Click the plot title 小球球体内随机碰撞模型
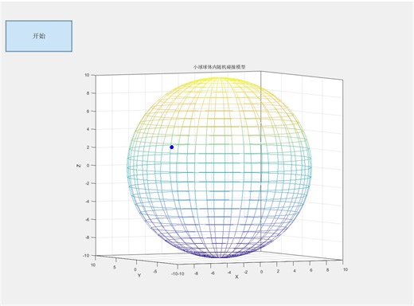This screenshot has width=414, height=306. coord(219,67)
